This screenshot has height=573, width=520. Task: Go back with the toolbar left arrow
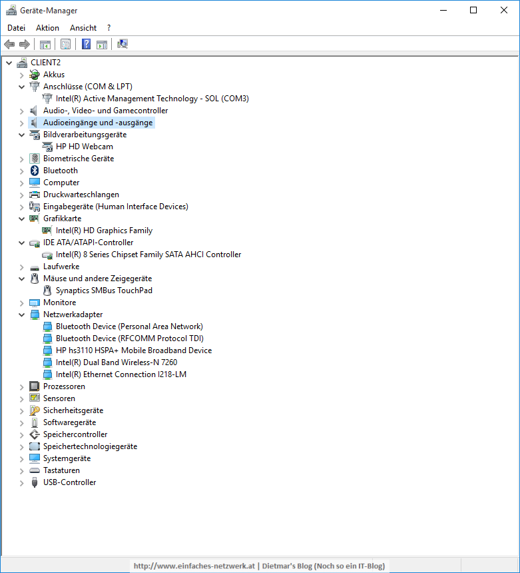[9, 44]
